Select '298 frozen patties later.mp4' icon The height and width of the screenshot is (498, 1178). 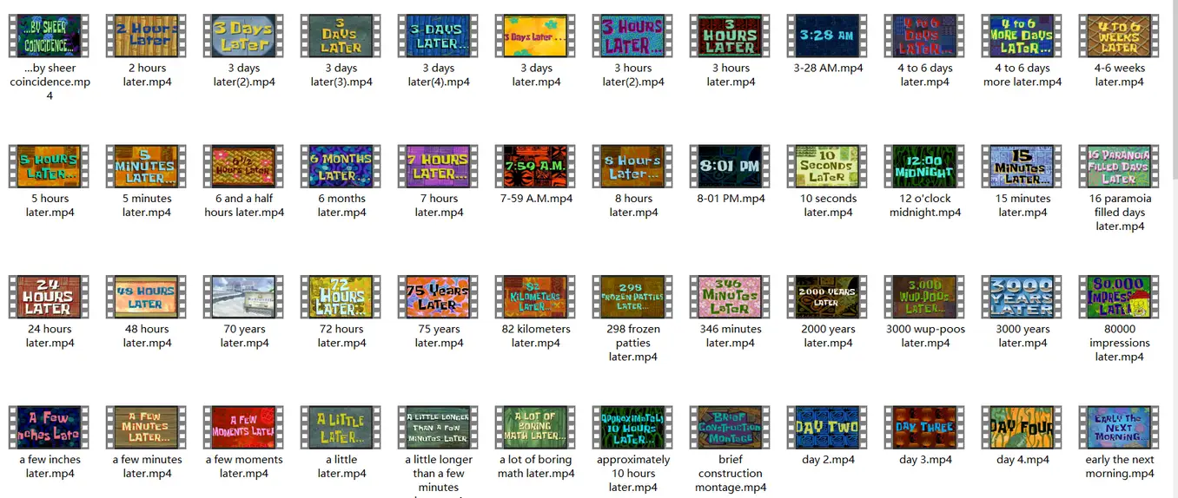[x=633, y=298]
